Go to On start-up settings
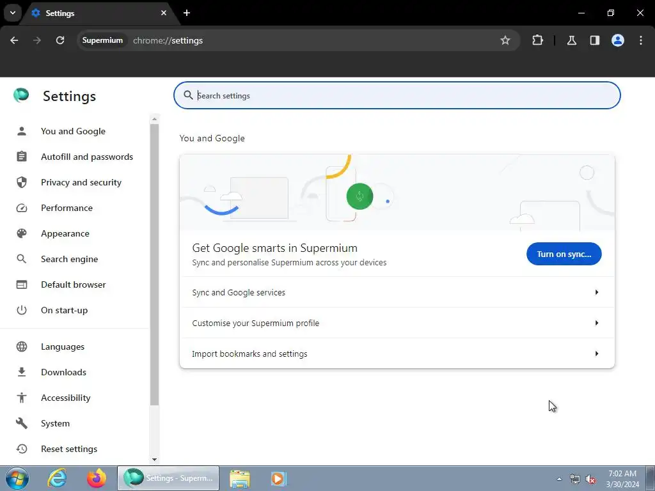 [65, 310]
